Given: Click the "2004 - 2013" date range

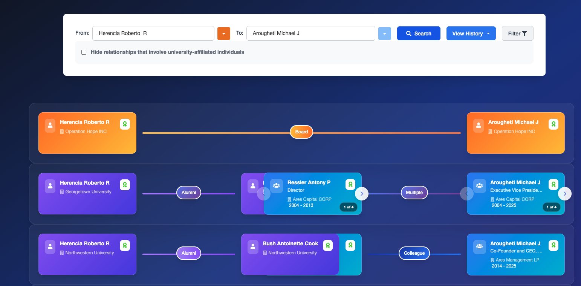Looking at the screenshot, I should (x=301, y=205).
